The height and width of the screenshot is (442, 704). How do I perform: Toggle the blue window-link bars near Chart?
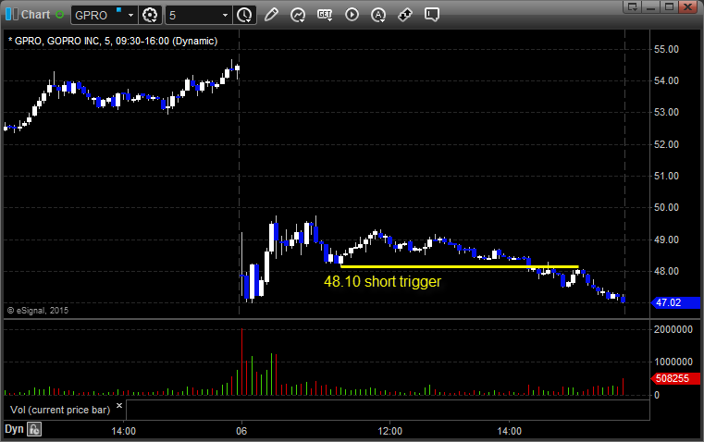pos(12,15)
